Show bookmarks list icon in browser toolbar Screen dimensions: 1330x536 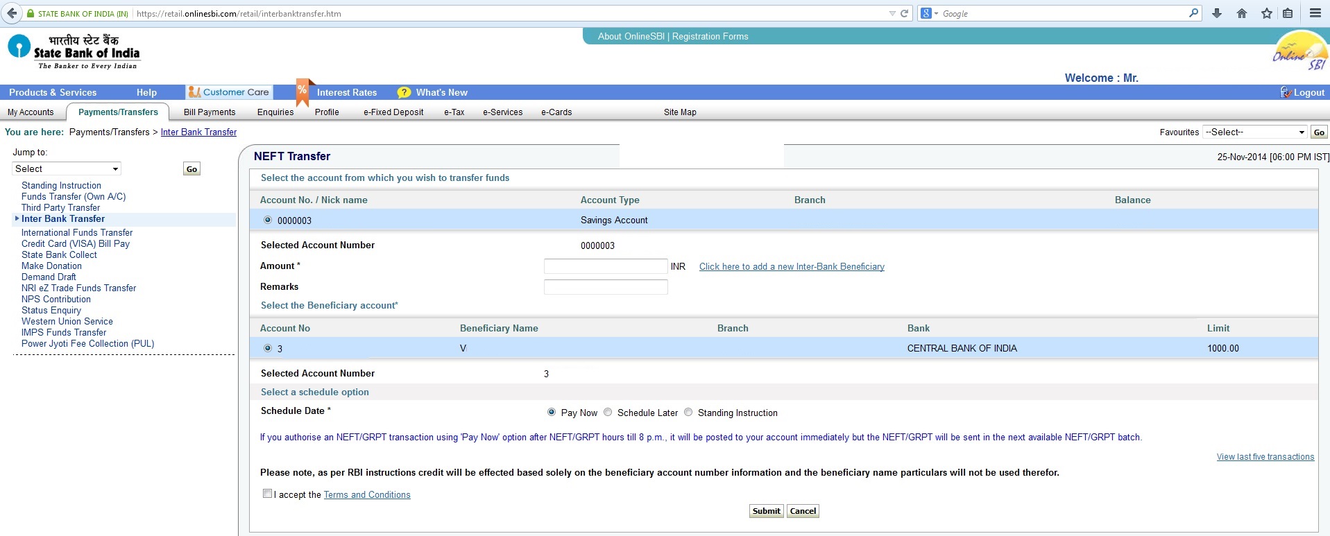click(x=1288, y=13)
